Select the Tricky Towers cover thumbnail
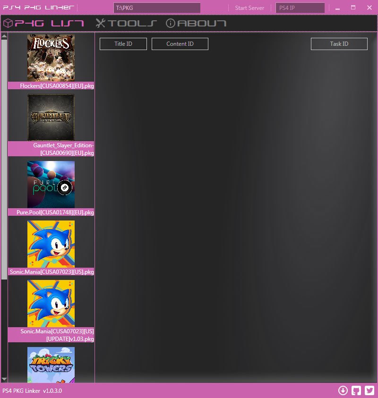 (x=51, y=365)
